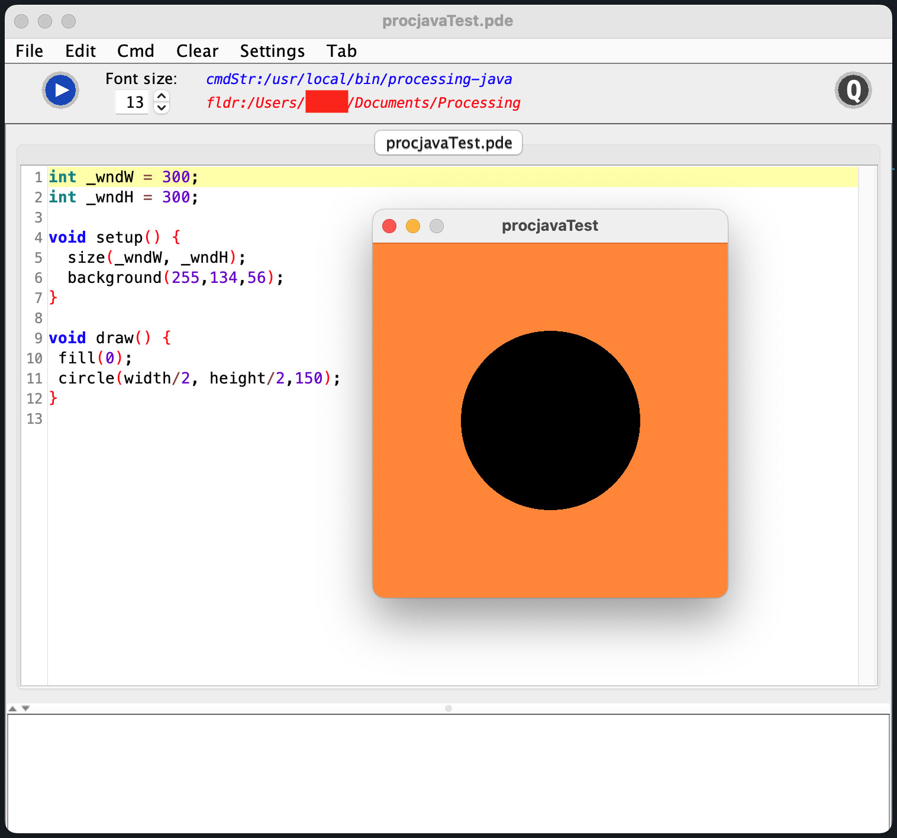Viewport: 897px width, 838px height.
Task: Click the black circle in the sketch canvas
Action: (x=550, y=420)
